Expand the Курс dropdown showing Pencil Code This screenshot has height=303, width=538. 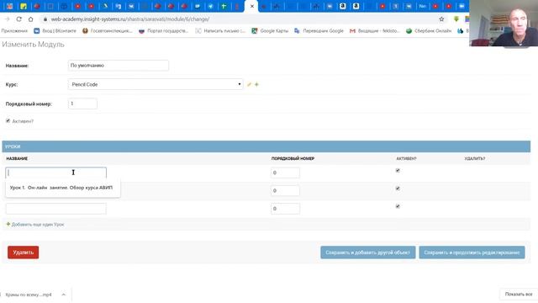[156, 84]
